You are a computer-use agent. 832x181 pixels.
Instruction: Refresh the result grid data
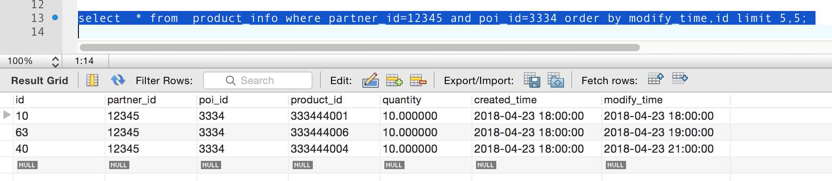pyautogui.click(x=118, y=80)
